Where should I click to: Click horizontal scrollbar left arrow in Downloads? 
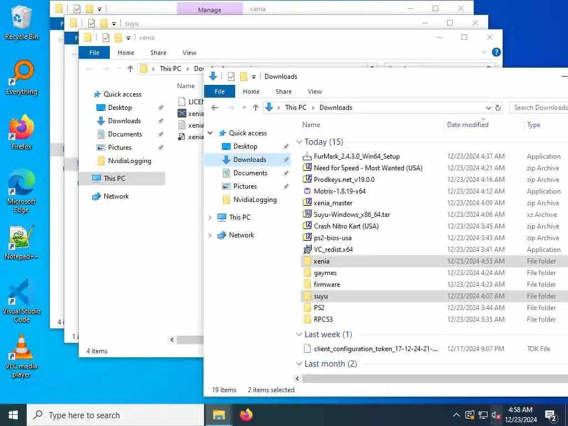(297, 378)
